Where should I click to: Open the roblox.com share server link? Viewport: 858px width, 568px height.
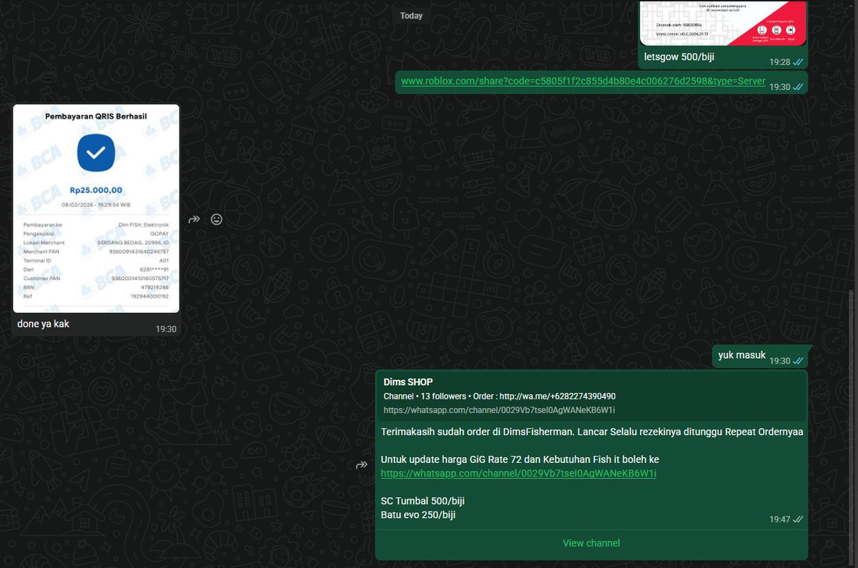583,81
